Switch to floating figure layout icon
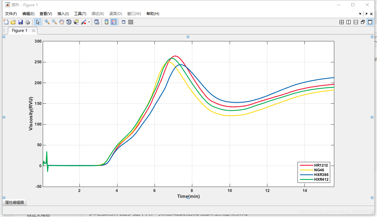The width and height of the screenshot is (377, 217). point(363,22)
